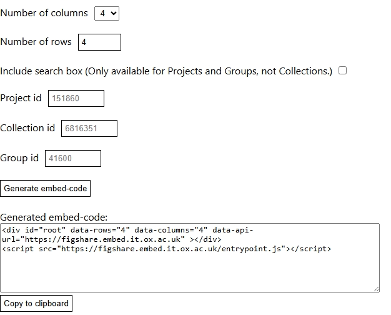Enable the Include search box checkbox

point(342,71)
